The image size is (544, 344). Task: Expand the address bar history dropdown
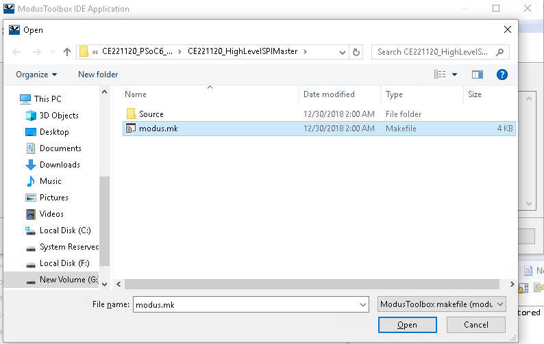point(342,52)
